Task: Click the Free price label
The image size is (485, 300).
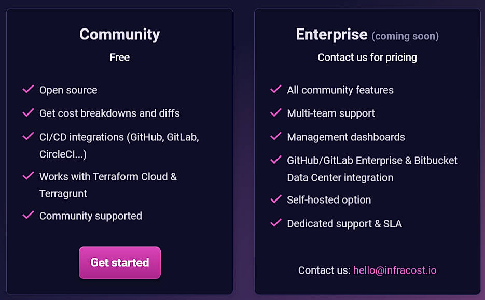Action: coord(119,57)
